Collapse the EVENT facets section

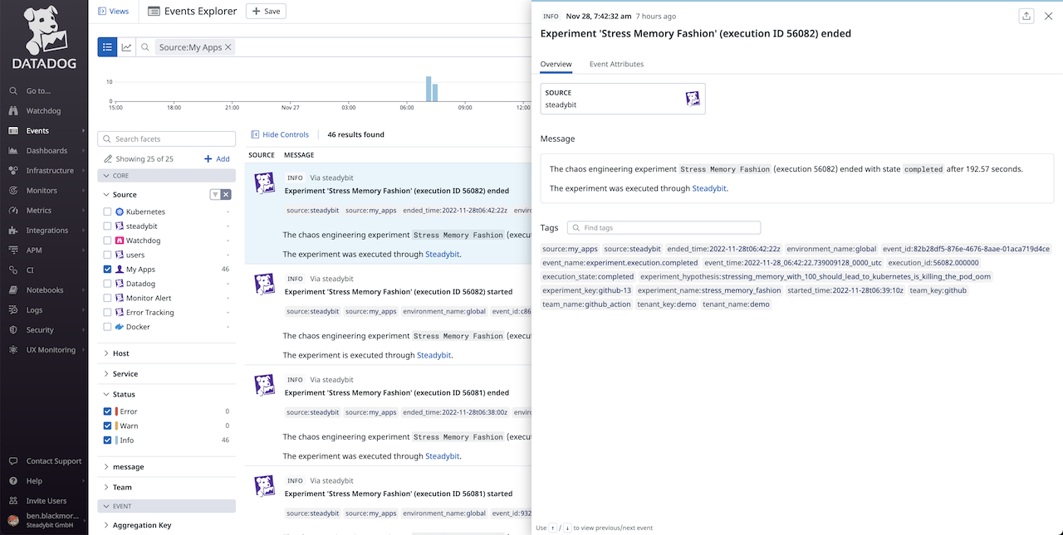coord(166,506)
